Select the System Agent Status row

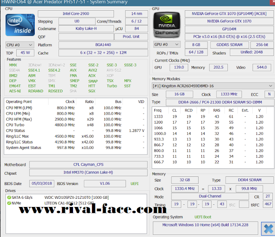click(x=76, y=148)
